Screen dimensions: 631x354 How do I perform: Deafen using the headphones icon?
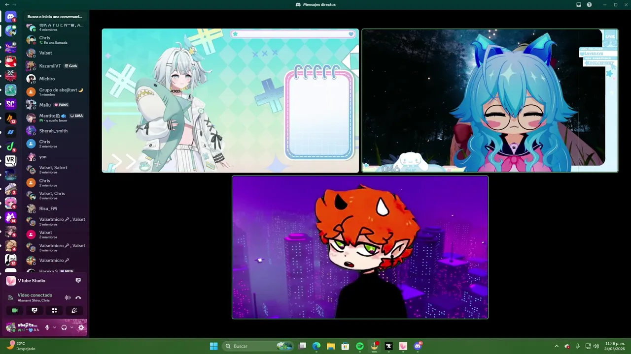click(64, 327)
